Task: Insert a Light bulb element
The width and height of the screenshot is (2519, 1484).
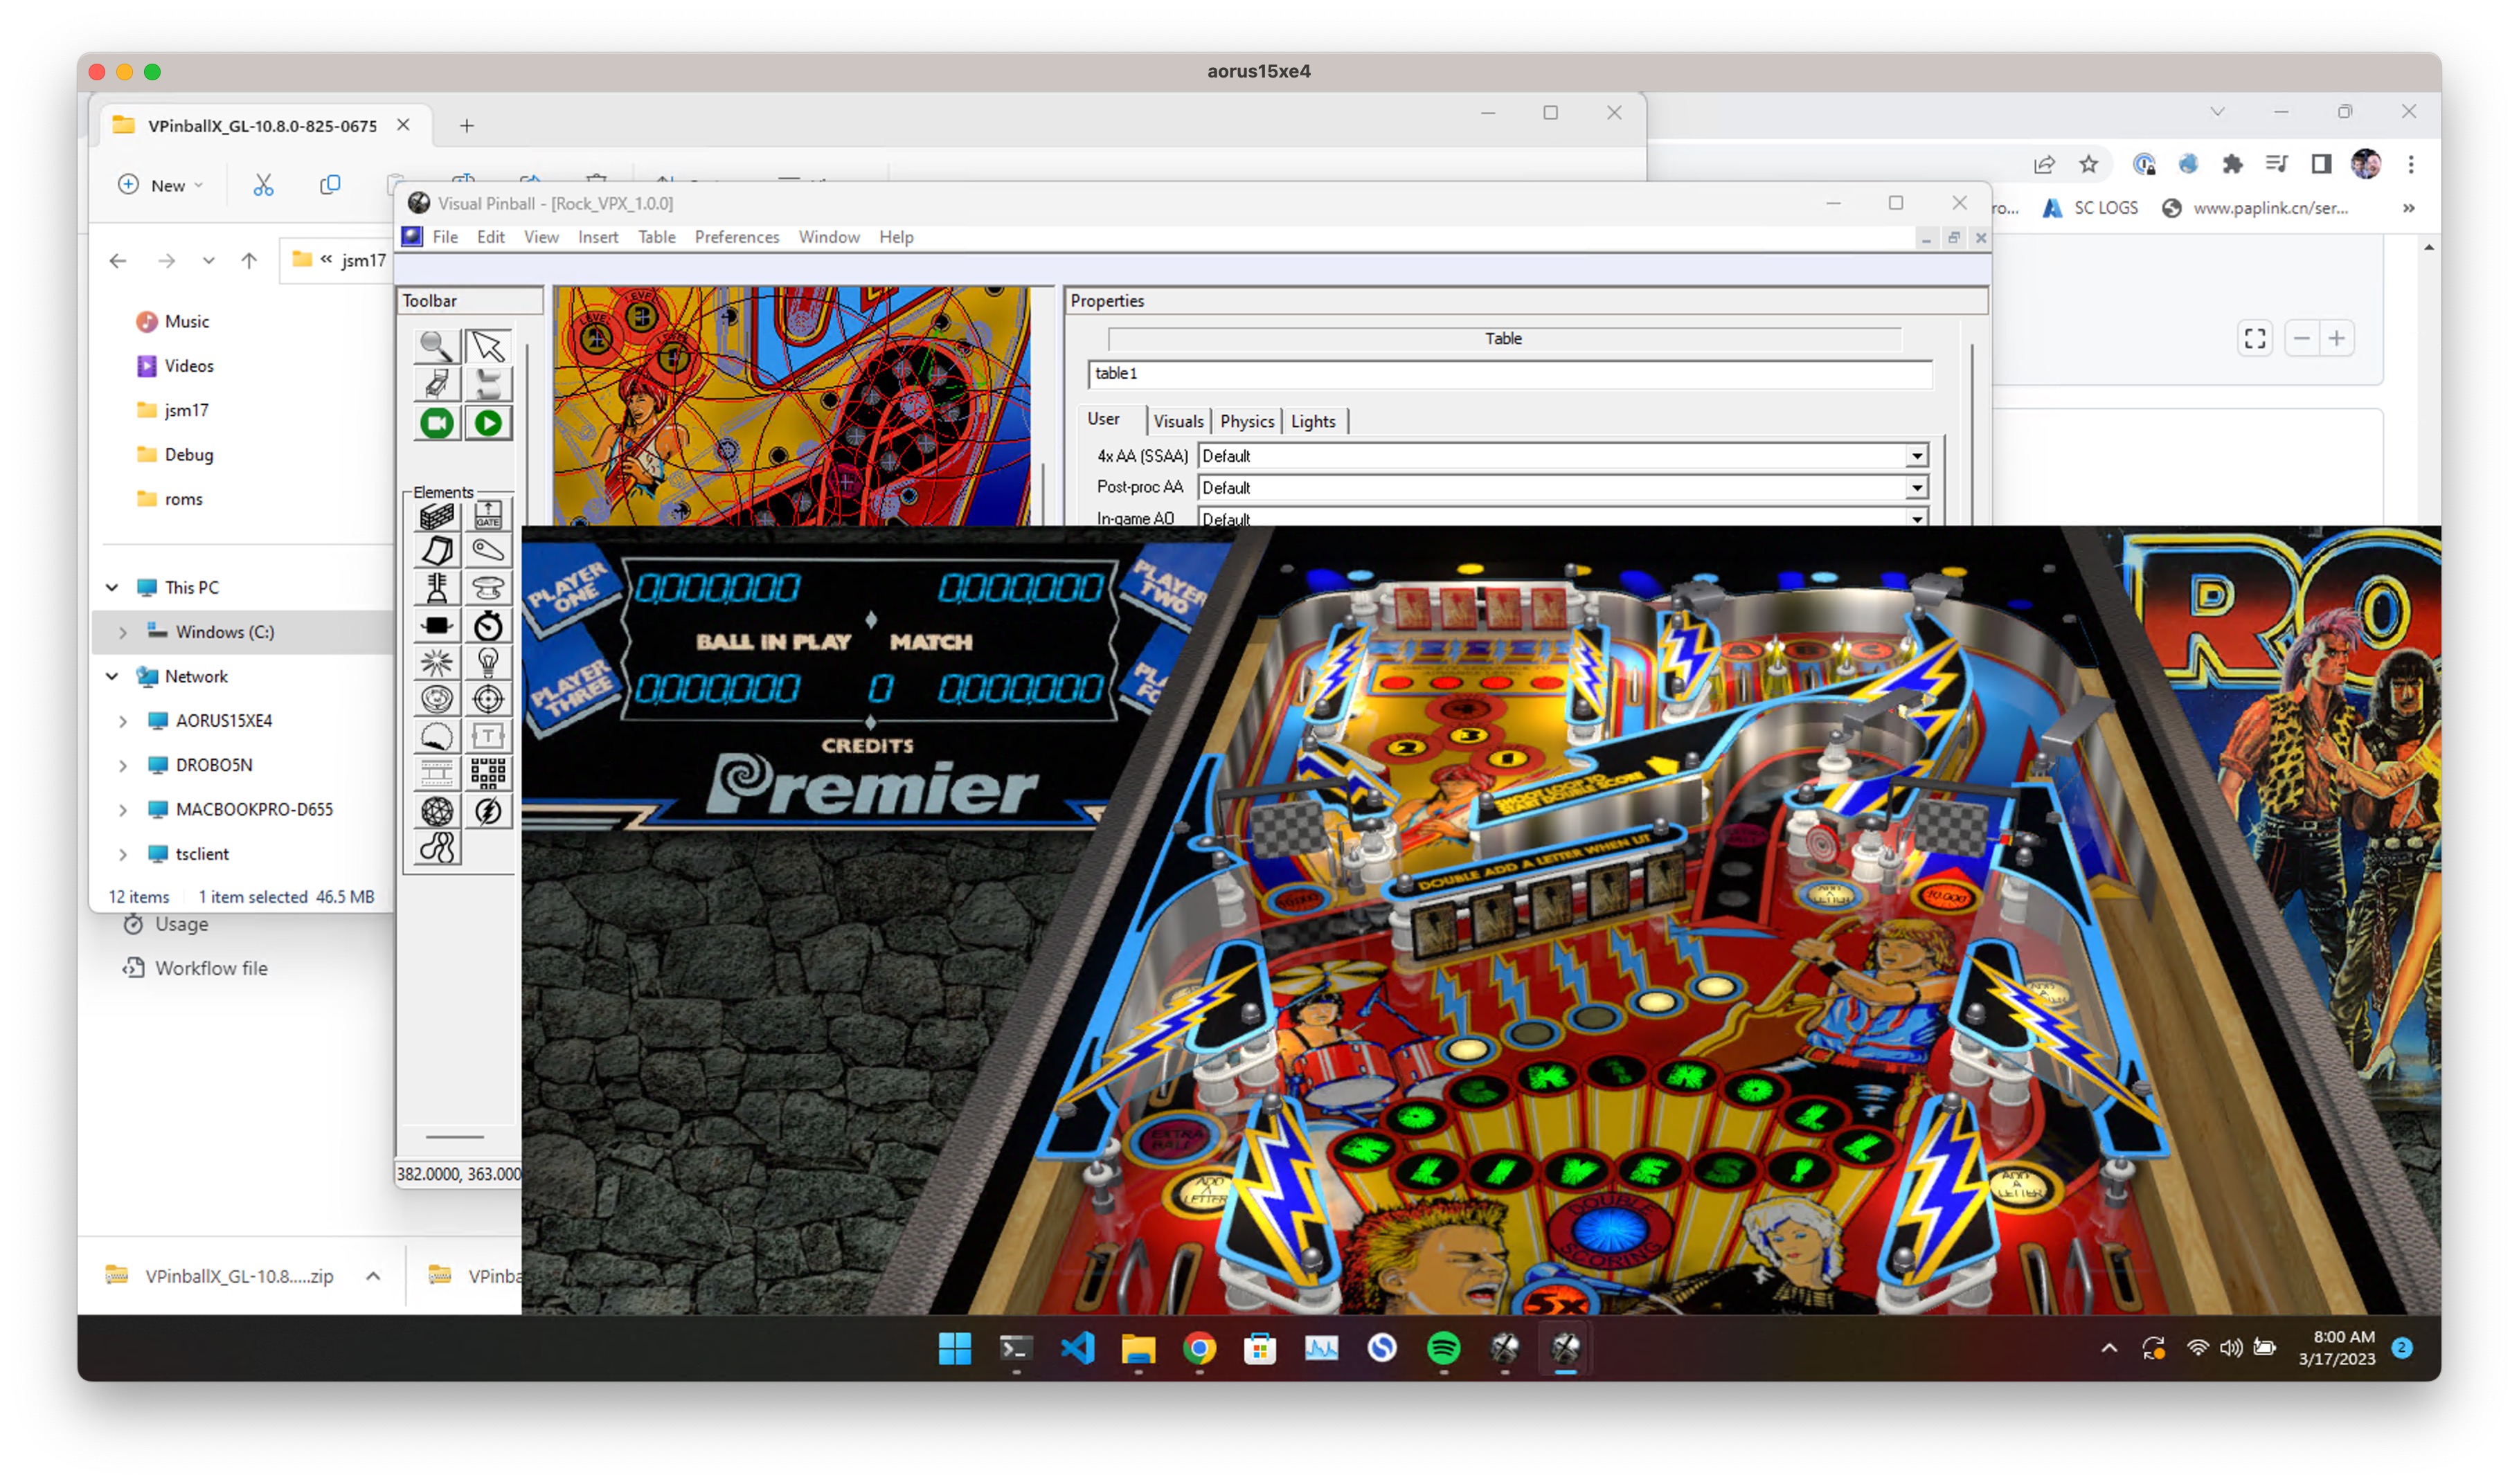Action: click(x=488, y=662)
